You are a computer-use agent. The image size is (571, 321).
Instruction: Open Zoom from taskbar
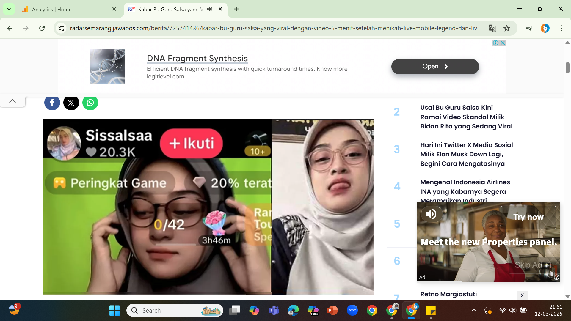352,310
